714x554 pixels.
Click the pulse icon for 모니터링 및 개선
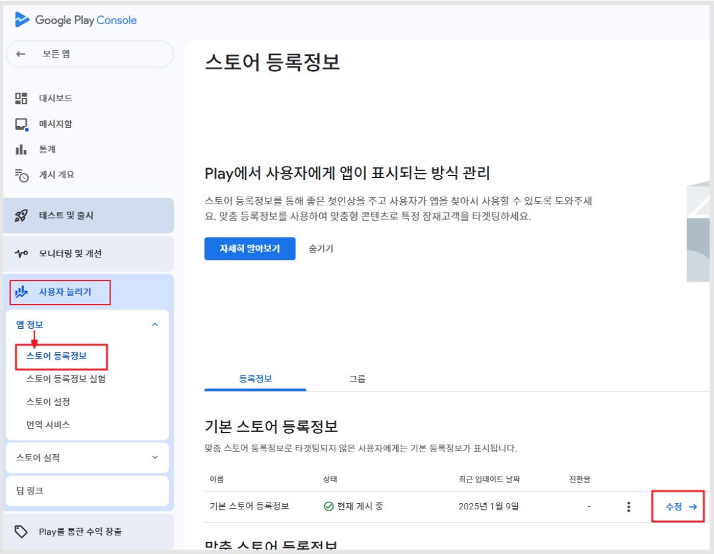[21, 253]
